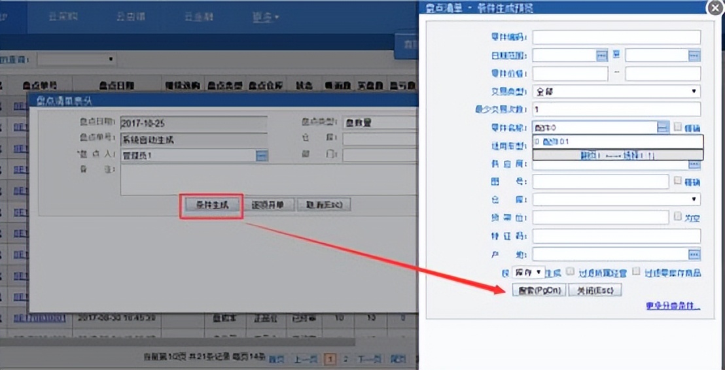Select suggestion 配件01 from autocomplete list

pos(618,142)
